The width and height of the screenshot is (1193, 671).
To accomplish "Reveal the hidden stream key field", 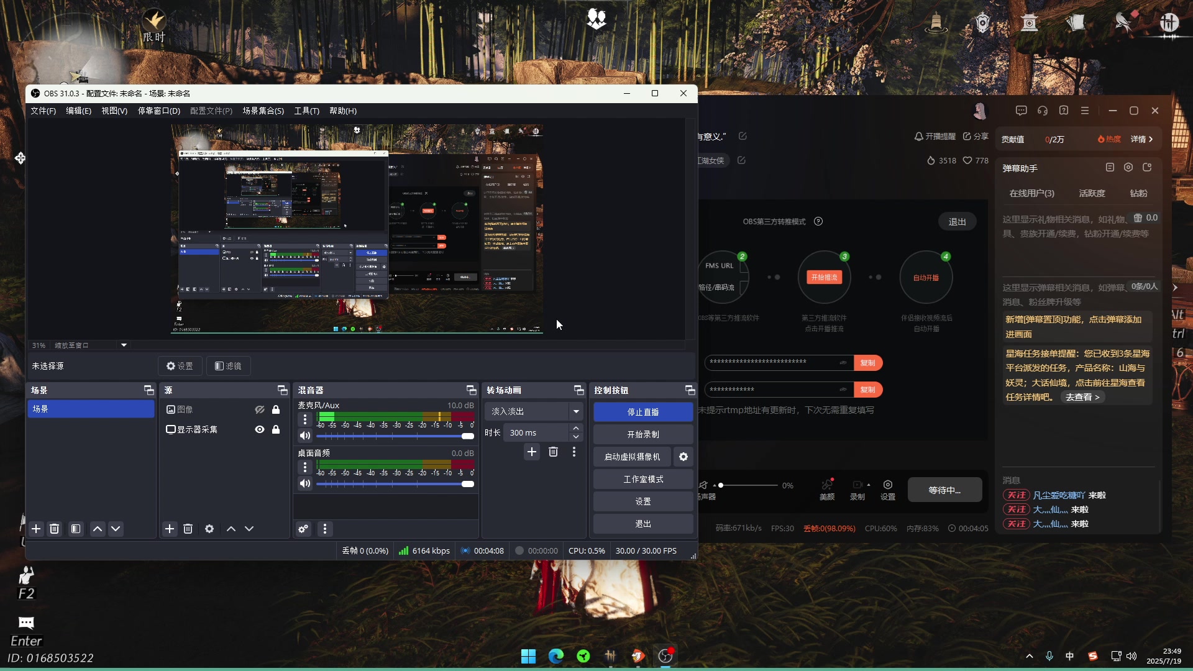I will [x=843, y=389].
